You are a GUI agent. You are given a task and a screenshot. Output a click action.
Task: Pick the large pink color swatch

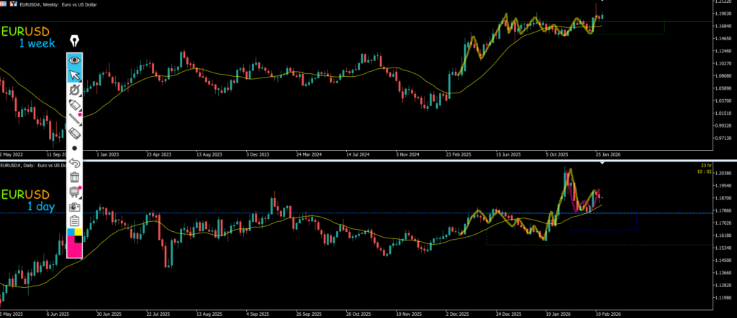coord(74,248)
